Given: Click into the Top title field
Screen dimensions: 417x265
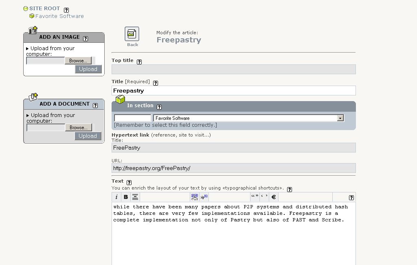Looking at the screenshot, I should 233,69.
